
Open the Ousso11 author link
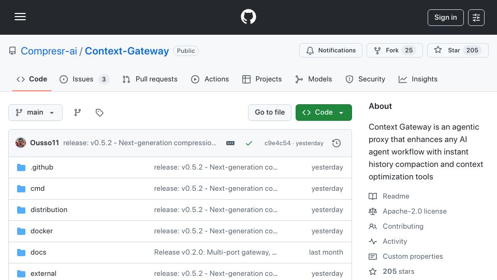click(45, 143)
